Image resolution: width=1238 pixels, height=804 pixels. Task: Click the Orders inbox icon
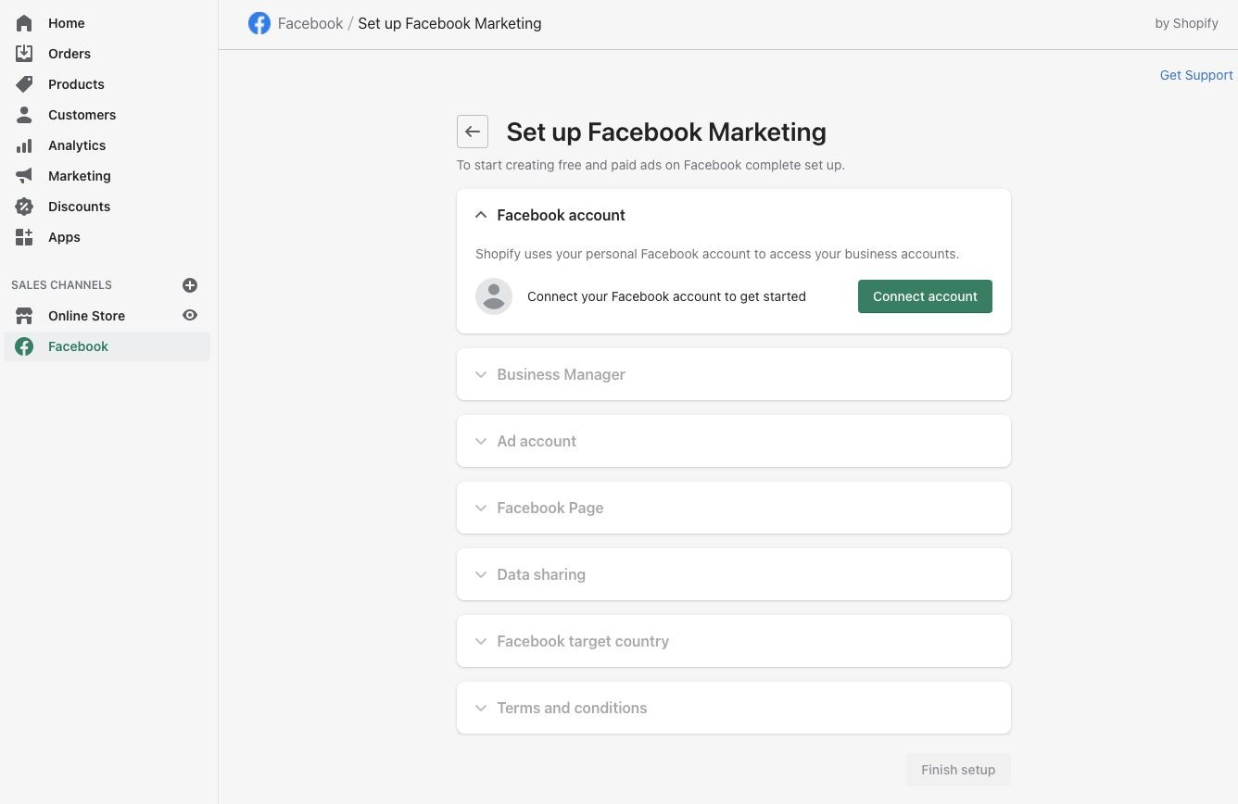point(24,54)
